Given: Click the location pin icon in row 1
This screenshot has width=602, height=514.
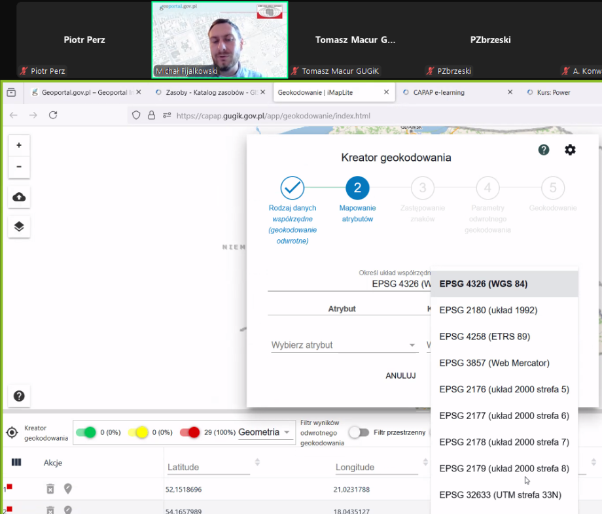Looking at the screenshot, I should tap(67, 488).
